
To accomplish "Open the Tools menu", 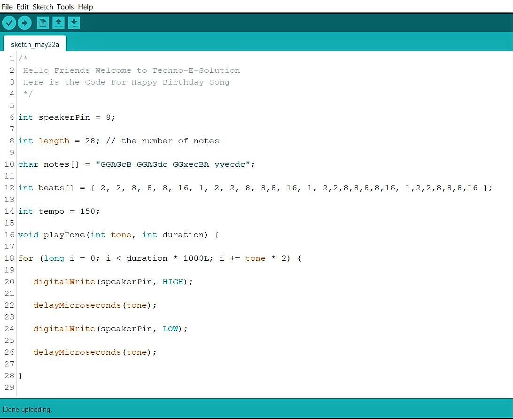I will click(x=65, y=7).
